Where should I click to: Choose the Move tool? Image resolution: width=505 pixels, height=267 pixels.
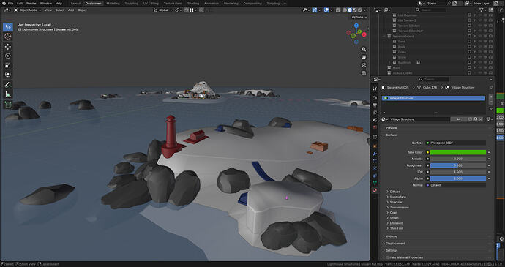point(8,47)
